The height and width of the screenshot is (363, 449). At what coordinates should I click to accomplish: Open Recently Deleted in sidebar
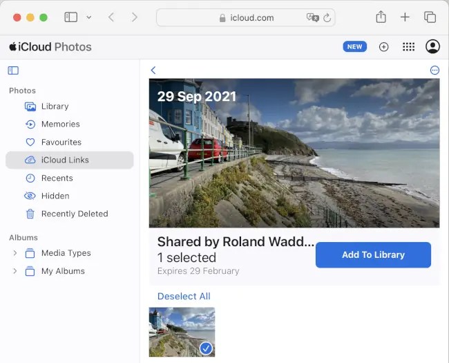click(70, 214)
